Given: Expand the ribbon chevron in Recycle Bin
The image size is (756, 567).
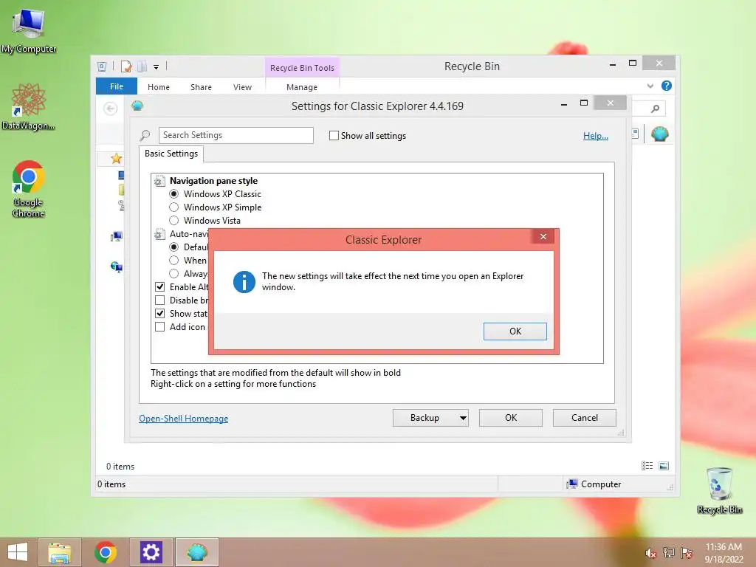Looking at the screenshot, I should coord(650,86).
